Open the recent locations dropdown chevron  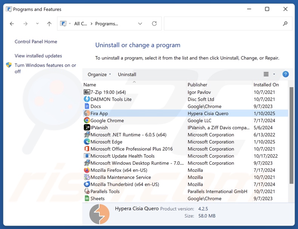click(x=37, y=23)
